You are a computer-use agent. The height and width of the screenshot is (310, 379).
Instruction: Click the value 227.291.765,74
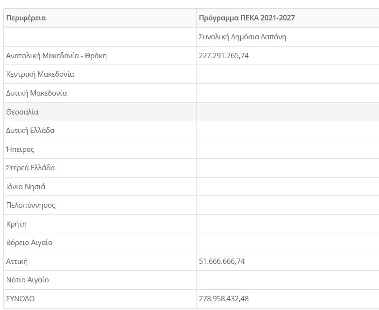(x=224, y=56)
